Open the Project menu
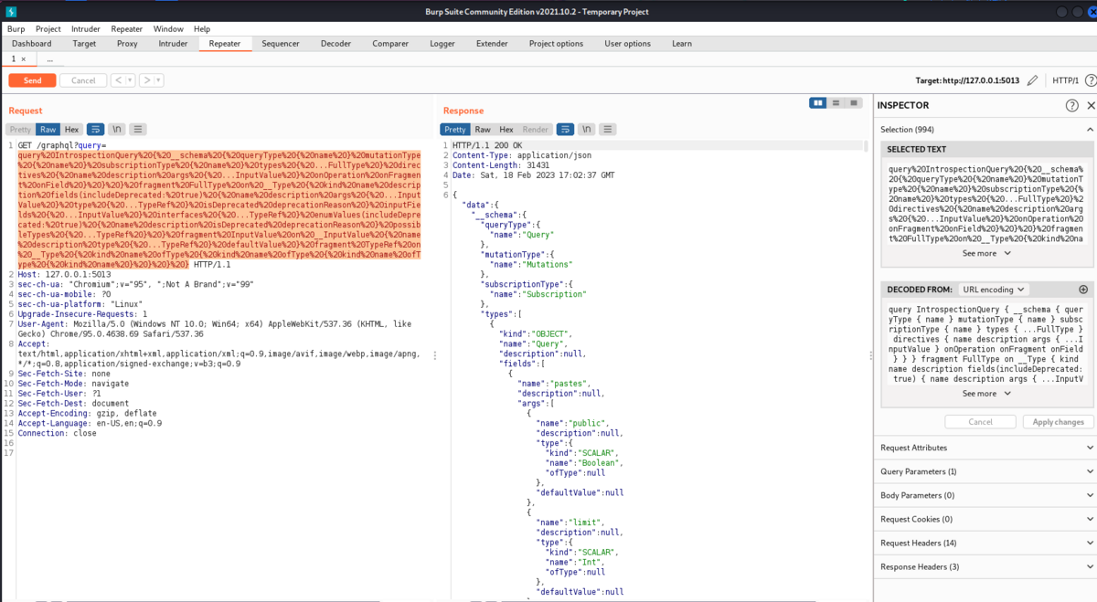 pos(48,29)
